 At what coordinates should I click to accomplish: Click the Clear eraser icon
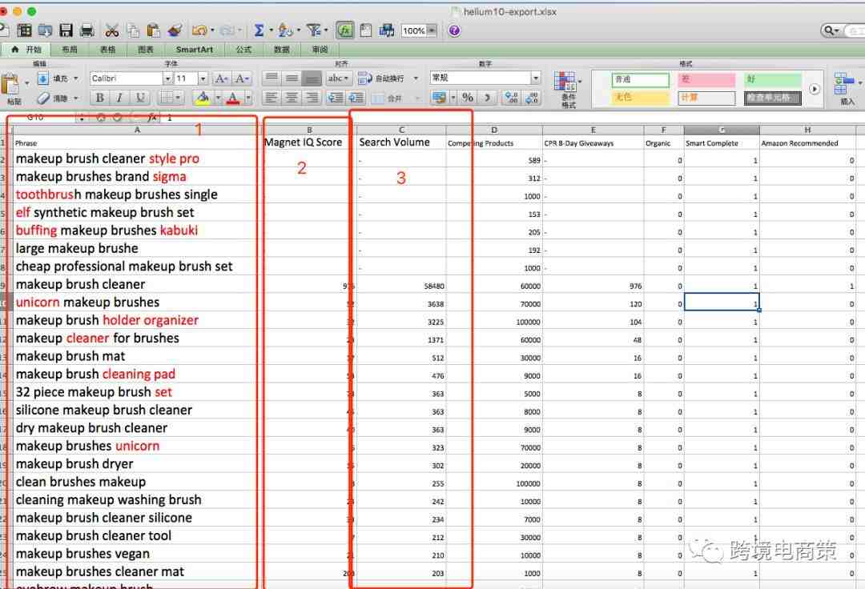pos(43,98)
